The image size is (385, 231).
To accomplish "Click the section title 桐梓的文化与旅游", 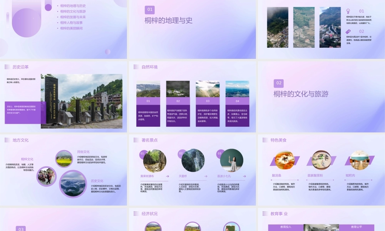I will [x=301, y=94].
